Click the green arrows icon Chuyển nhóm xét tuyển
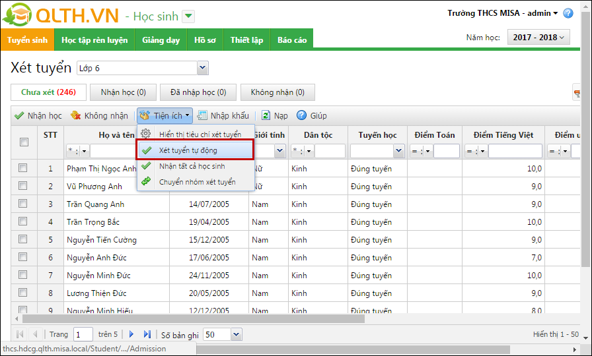592x356 pixels. click(x=146, y=181)
